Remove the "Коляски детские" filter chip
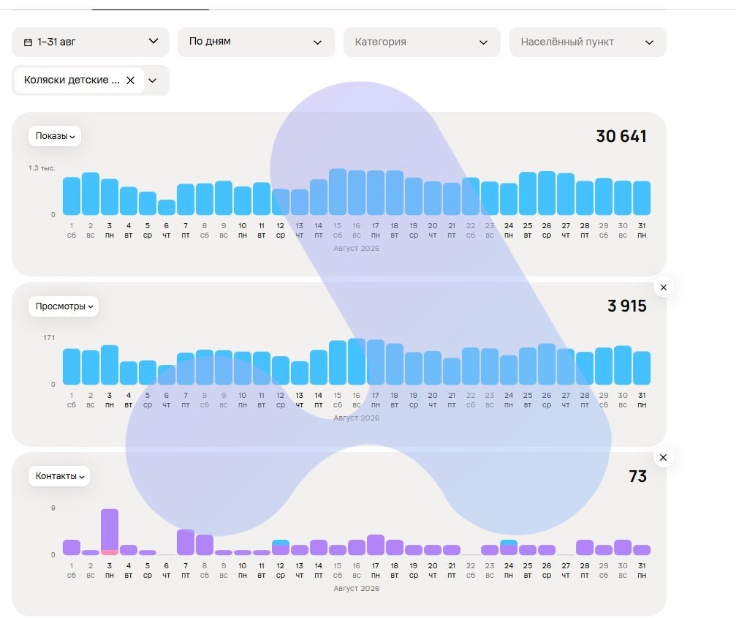Screen dimensions: 736x618 pyautogui.click(x=131, y=80)
